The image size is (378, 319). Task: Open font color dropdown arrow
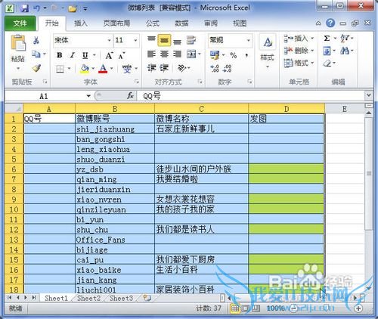[x=111, y=69]
